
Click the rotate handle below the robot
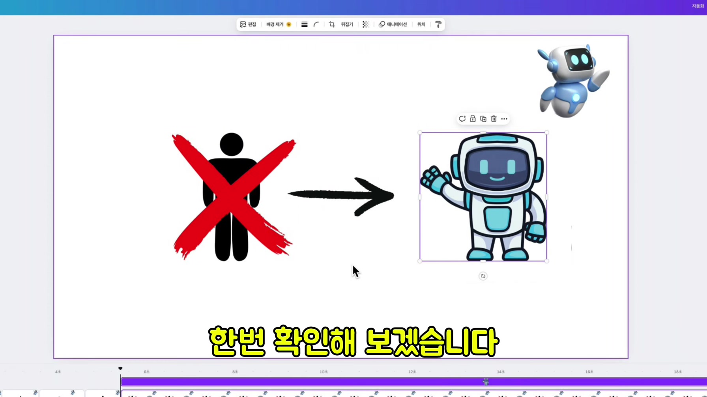pyautogui.click(x=483, y=276)
